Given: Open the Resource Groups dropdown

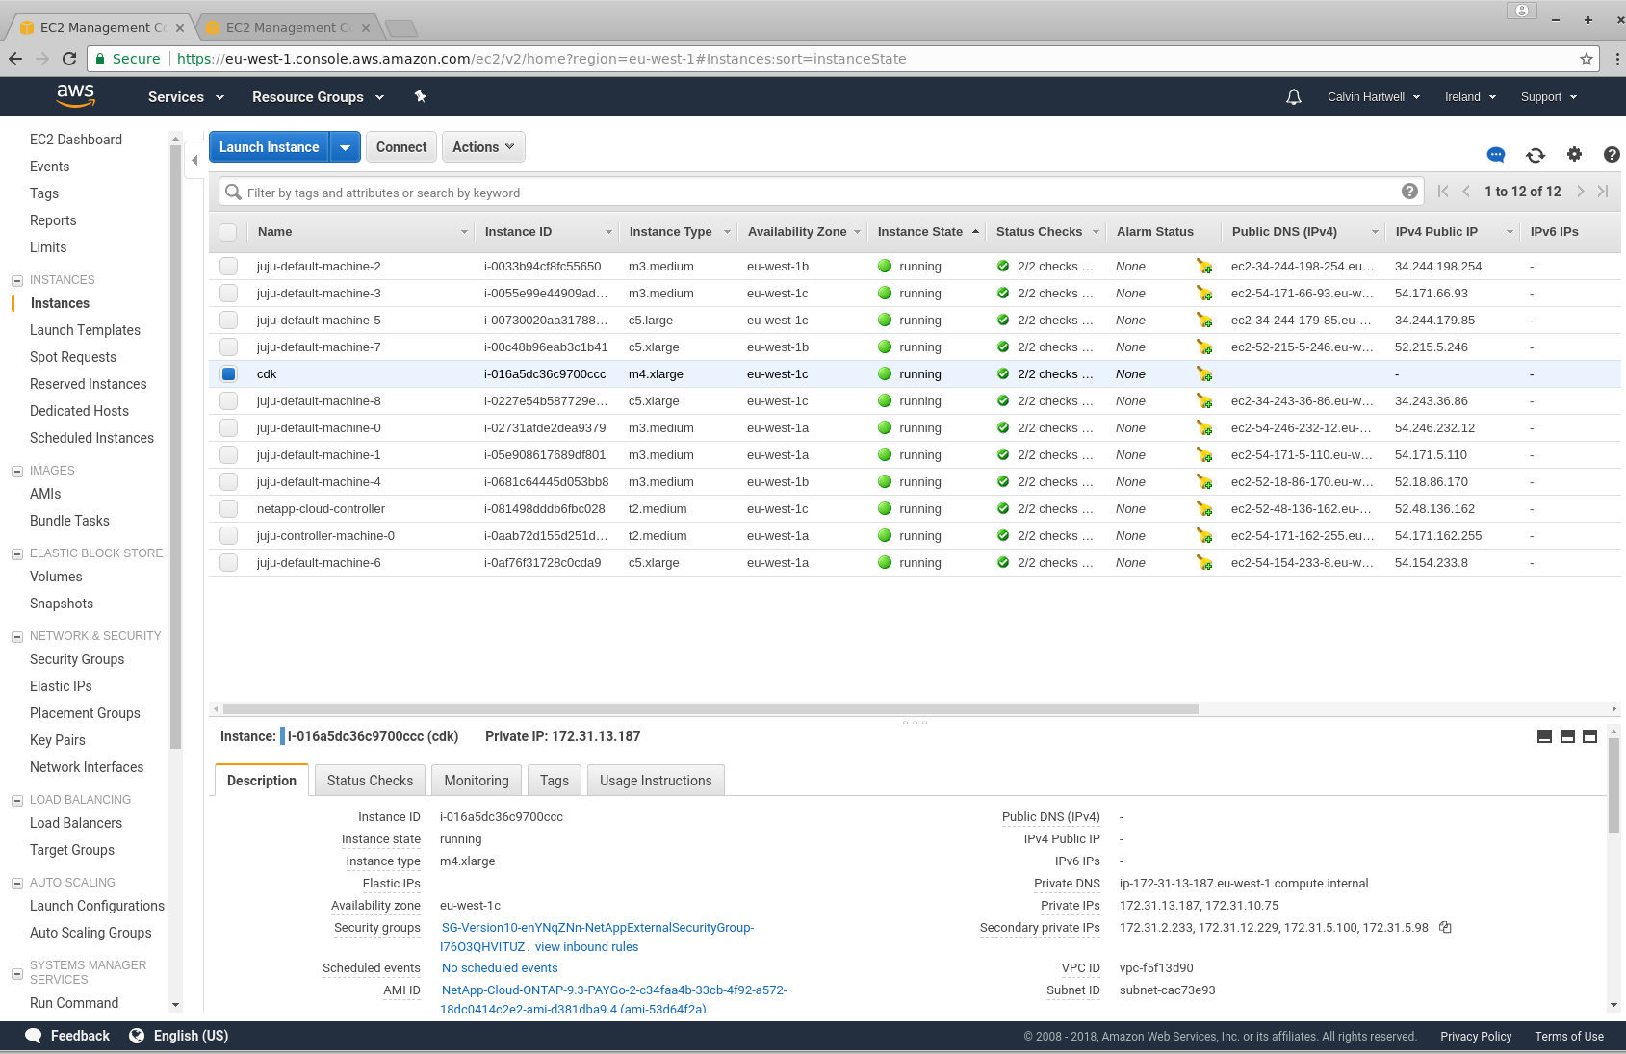Looking at the screenshot, I should (x=318, y=97).
